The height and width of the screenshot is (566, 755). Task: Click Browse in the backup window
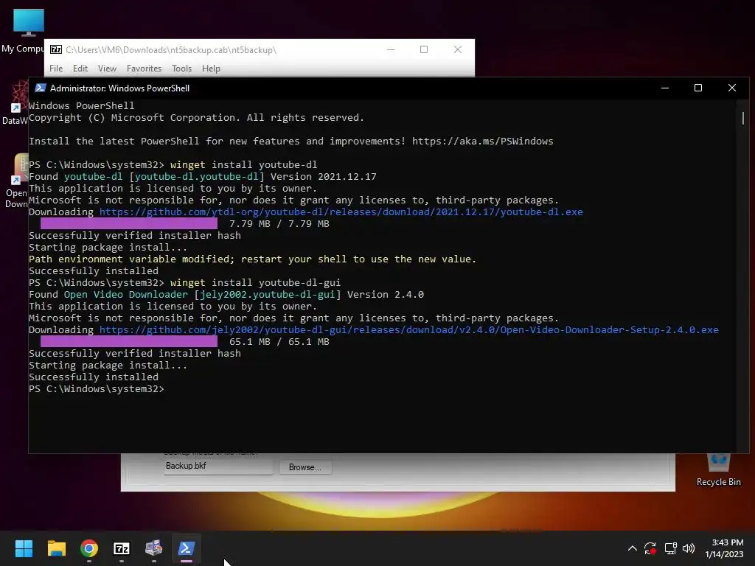click(x=305, y=467)
